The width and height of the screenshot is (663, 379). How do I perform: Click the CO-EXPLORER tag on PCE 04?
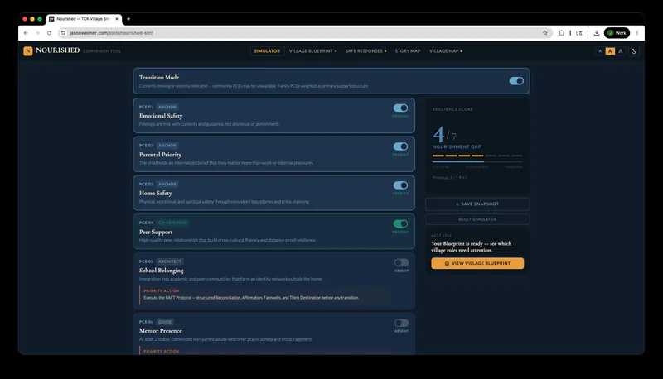pos(172,223)
